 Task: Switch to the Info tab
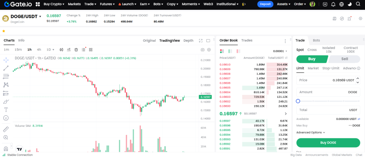[x=21, y=40]
